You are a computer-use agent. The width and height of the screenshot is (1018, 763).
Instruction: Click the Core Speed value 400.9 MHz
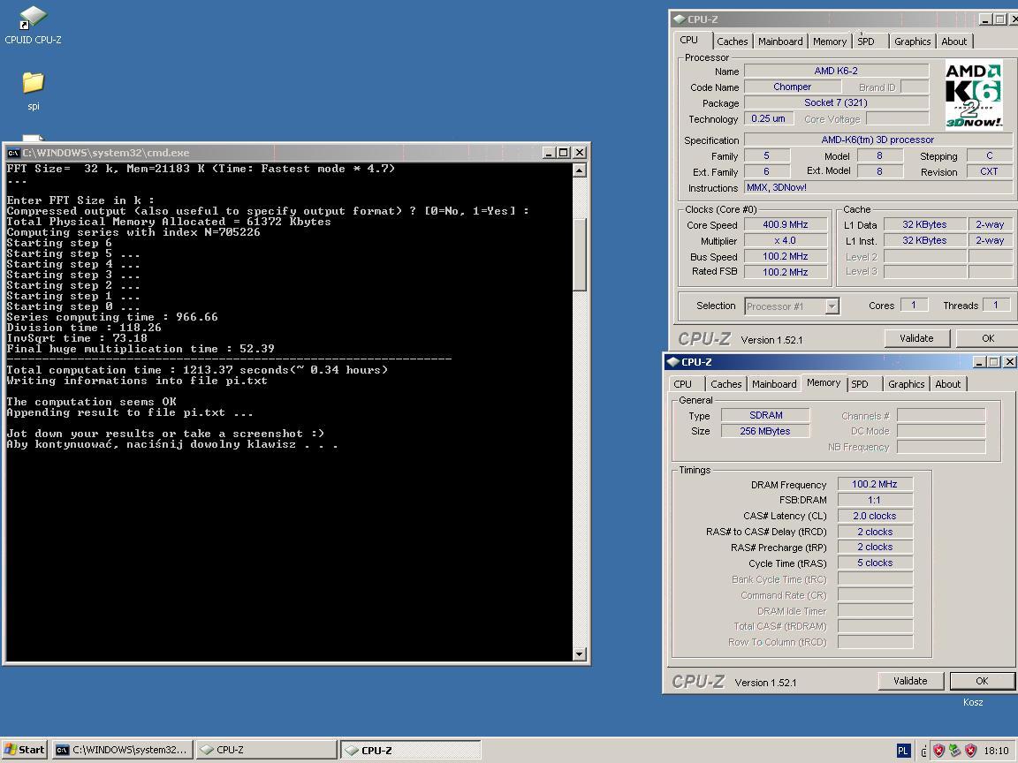tap(786, 224)
